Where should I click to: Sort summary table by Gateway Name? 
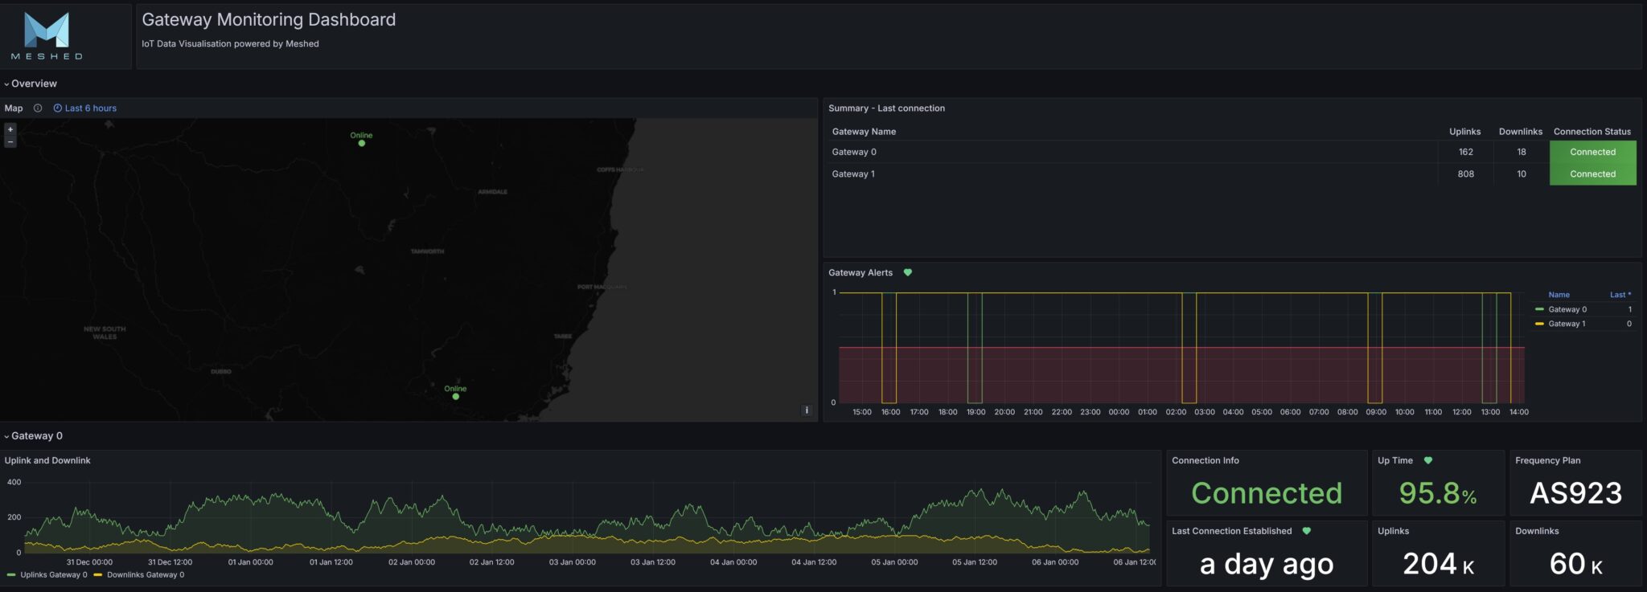864,132
